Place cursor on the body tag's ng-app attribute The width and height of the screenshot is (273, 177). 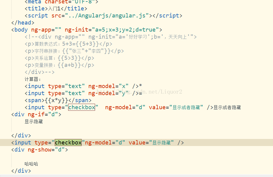tap(46, 30)
